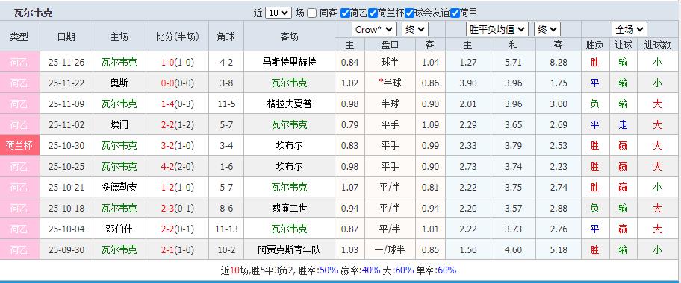Click the 瓦尔韦克 table title

(x=33, y=13)
